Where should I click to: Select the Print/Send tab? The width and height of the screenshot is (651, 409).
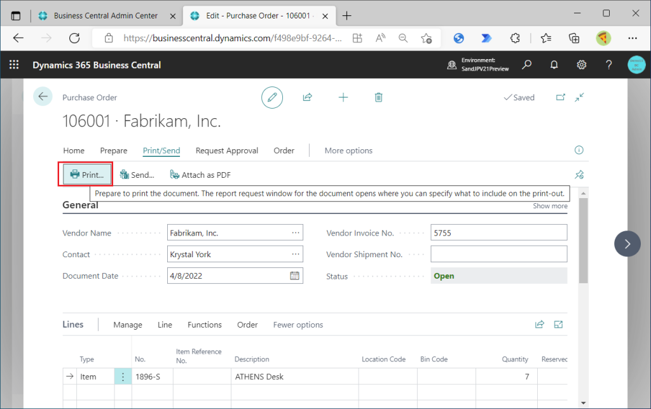161,151
